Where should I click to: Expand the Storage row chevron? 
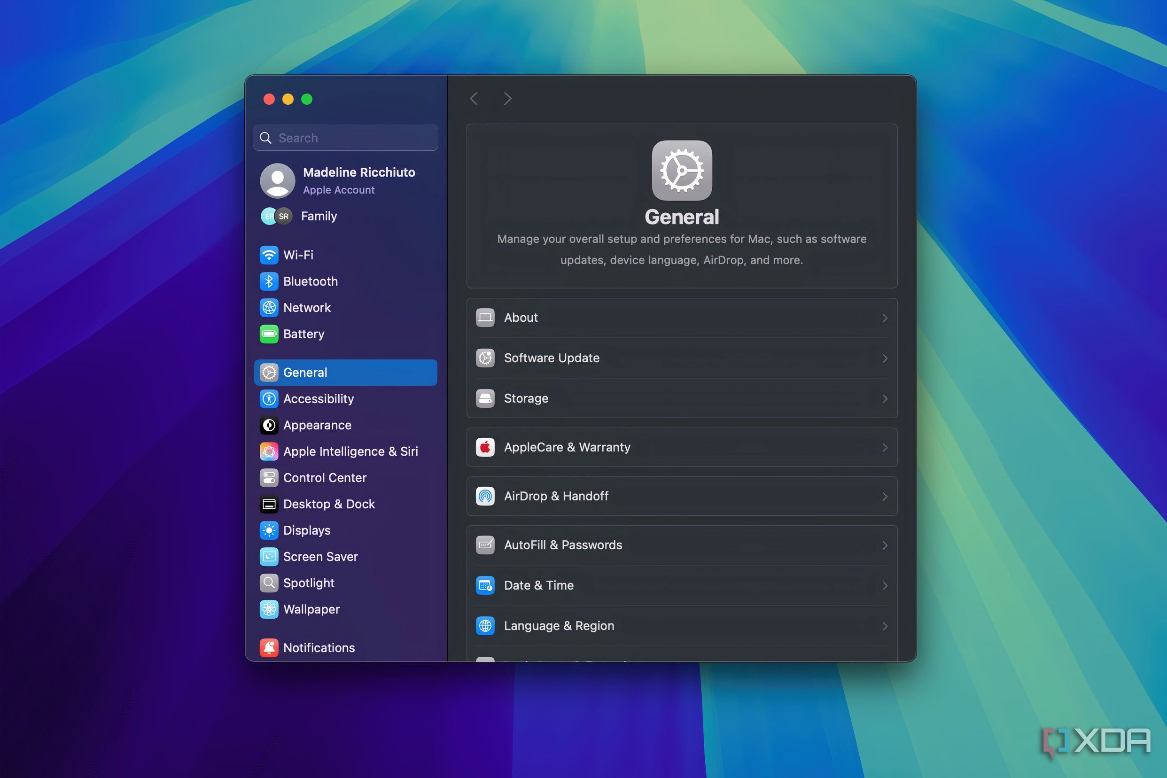(x=885, y=398)
